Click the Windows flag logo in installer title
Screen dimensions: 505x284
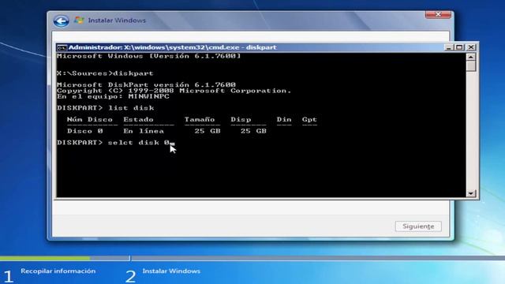click(79, 21)
